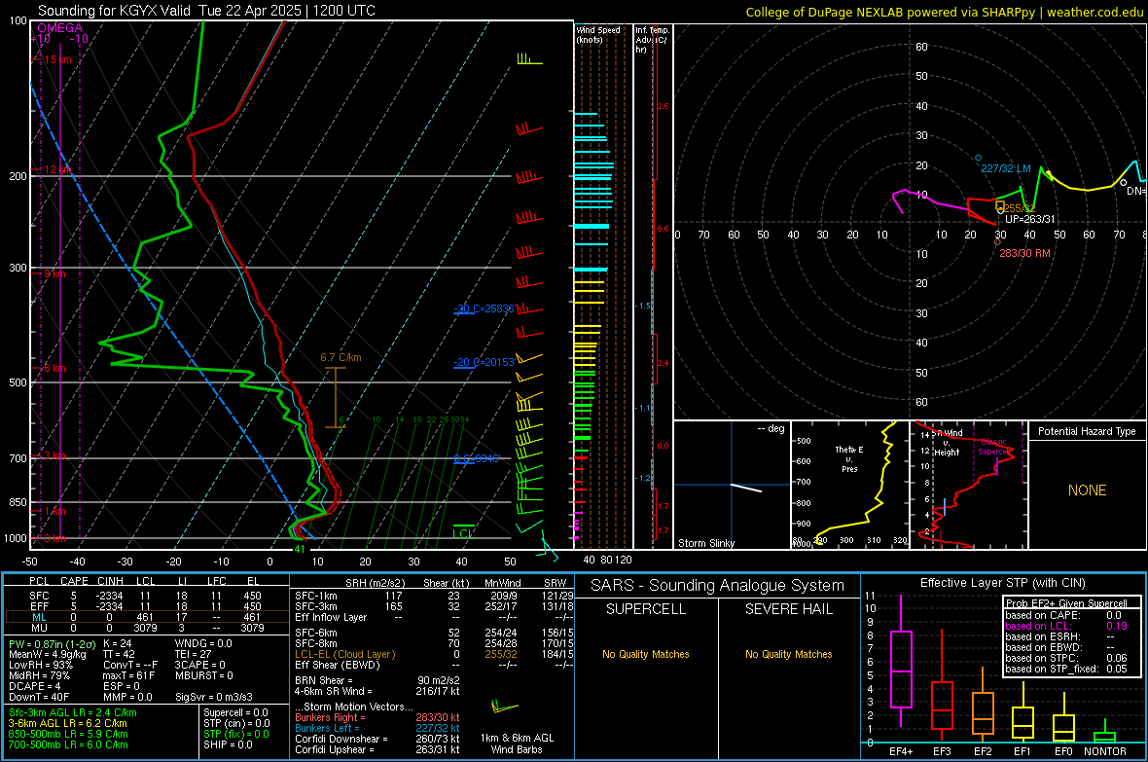
Task: Click the 'SigSvr = 0 m3/s3' value
Action: 214,697
